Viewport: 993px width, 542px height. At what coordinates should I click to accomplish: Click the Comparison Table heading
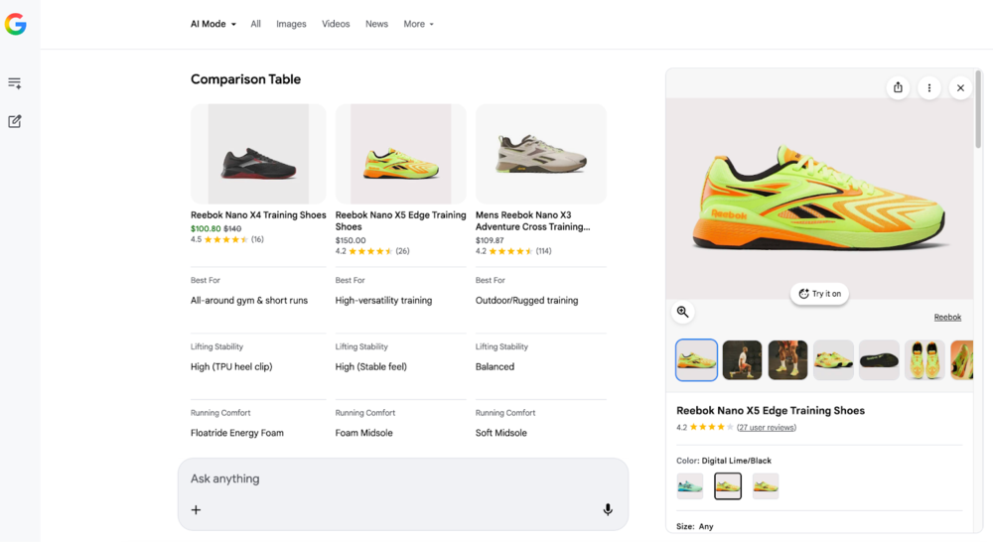pyautogui.click(x=245, y=79)
